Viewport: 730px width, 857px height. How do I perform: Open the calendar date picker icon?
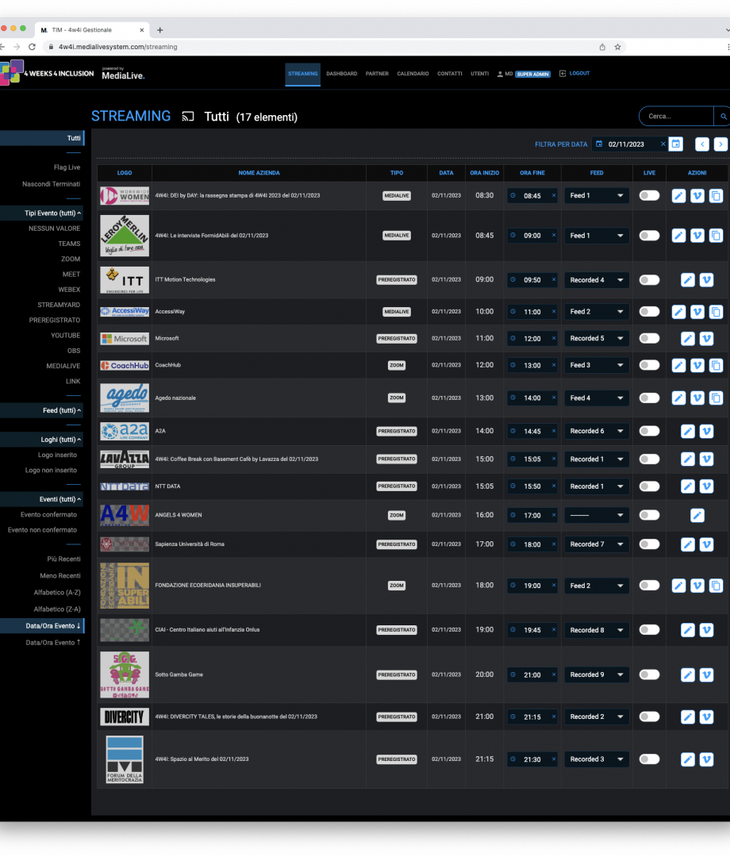pyautogui.click(x=676, y=144)
